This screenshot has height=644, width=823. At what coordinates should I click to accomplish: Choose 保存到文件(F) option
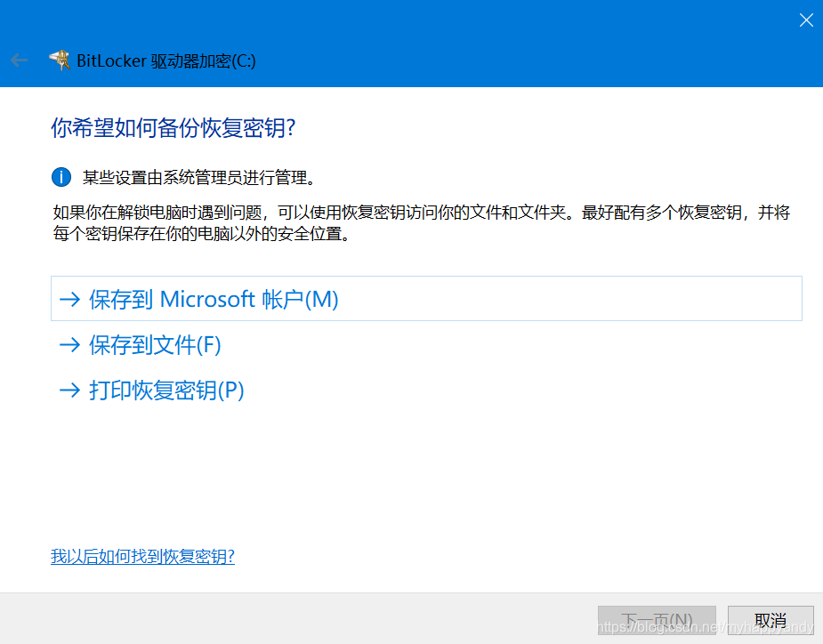(426, 345)
